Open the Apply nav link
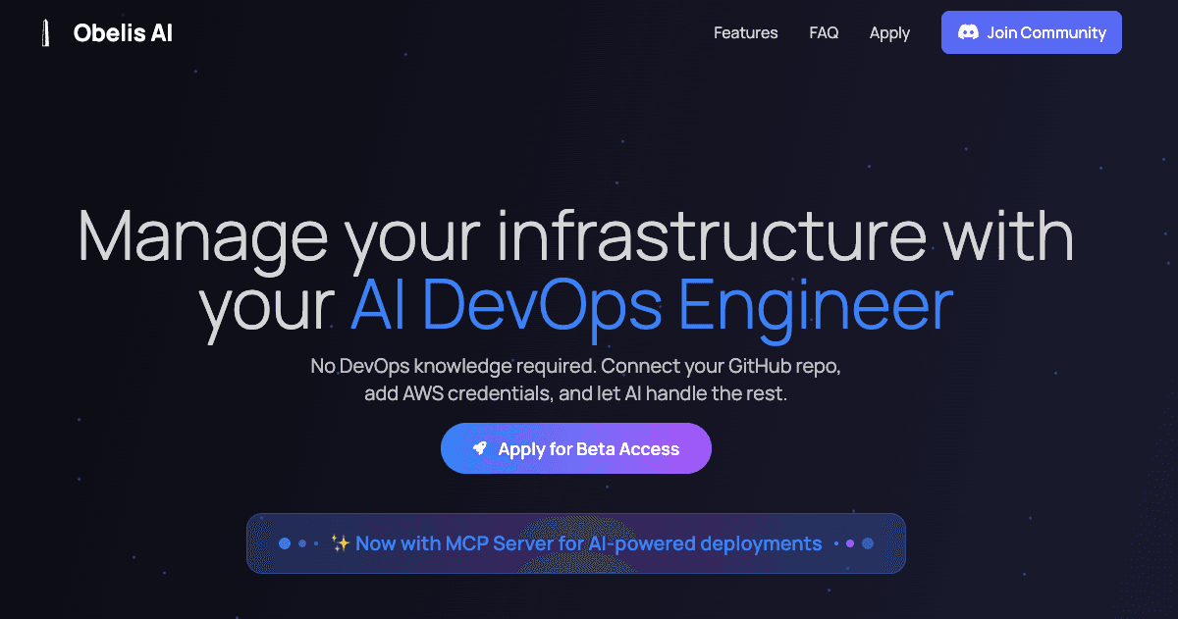The height and width of the screenshot is (619, 1178). (x=889, y=32)
